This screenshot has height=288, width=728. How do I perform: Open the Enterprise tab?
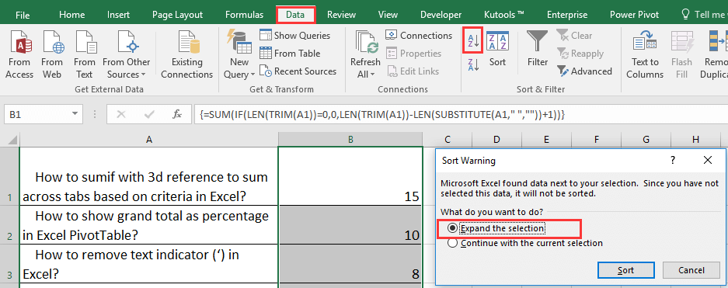coord(567,15)
